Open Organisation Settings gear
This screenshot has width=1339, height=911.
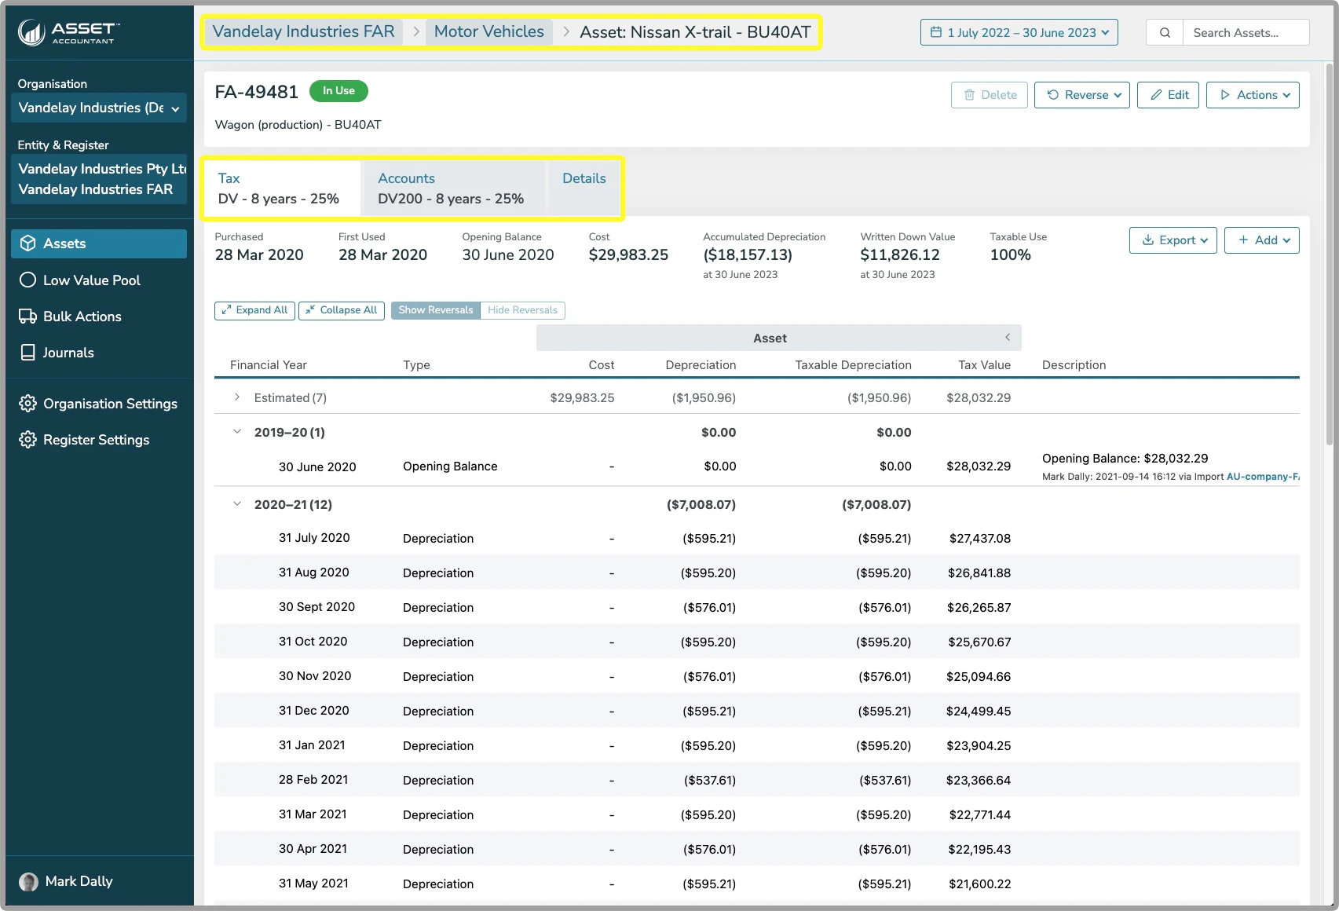click(27, 403)
